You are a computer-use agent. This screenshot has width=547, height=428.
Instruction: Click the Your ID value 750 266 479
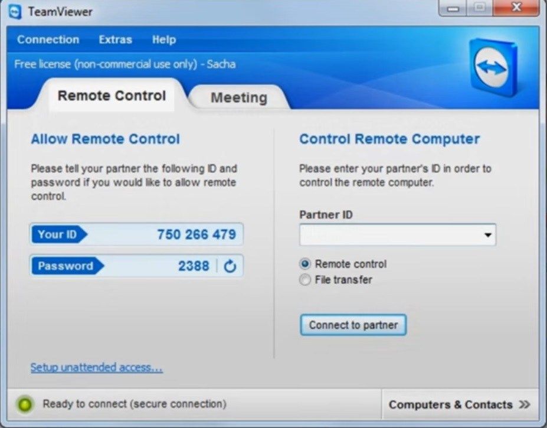[x=196, y=234]
